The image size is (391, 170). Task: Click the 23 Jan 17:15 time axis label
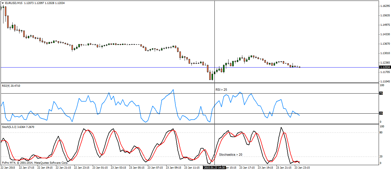point(247,167)
